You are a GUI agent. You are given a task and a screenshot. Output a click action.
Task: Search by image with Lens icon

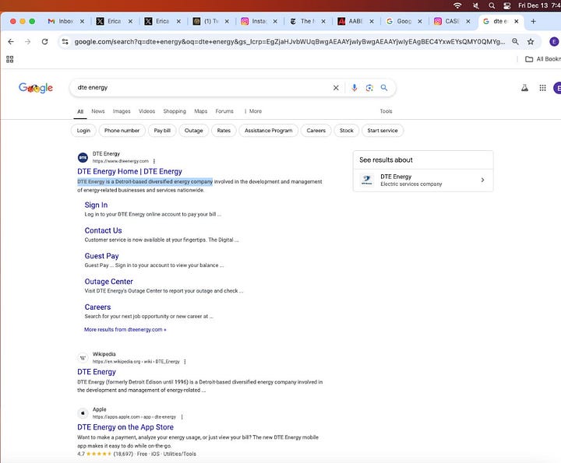pyautogui.click(x=369, y=88)
